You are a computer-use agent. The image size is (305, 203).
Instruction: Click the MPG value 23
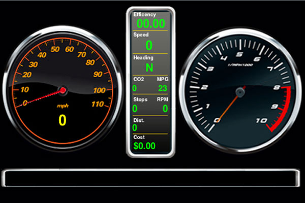163,88
